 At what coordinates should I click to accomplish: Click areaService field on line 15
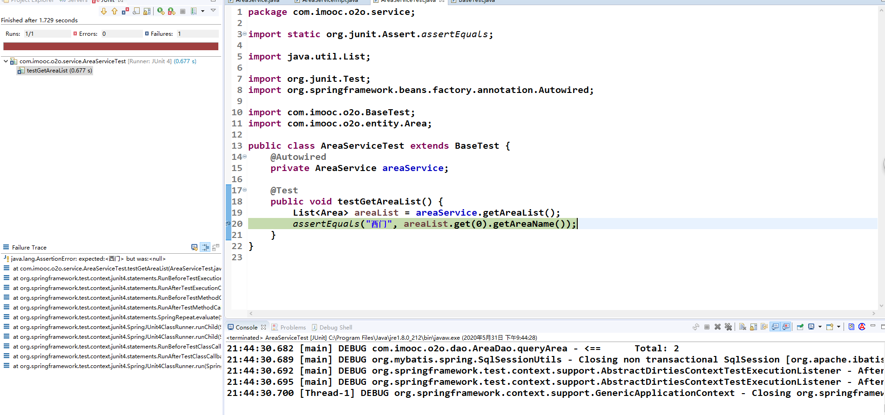click(x=413, y=168)
